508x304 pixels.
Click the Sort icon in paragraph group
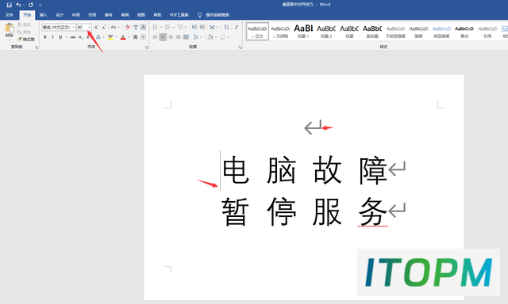[226, 28]
